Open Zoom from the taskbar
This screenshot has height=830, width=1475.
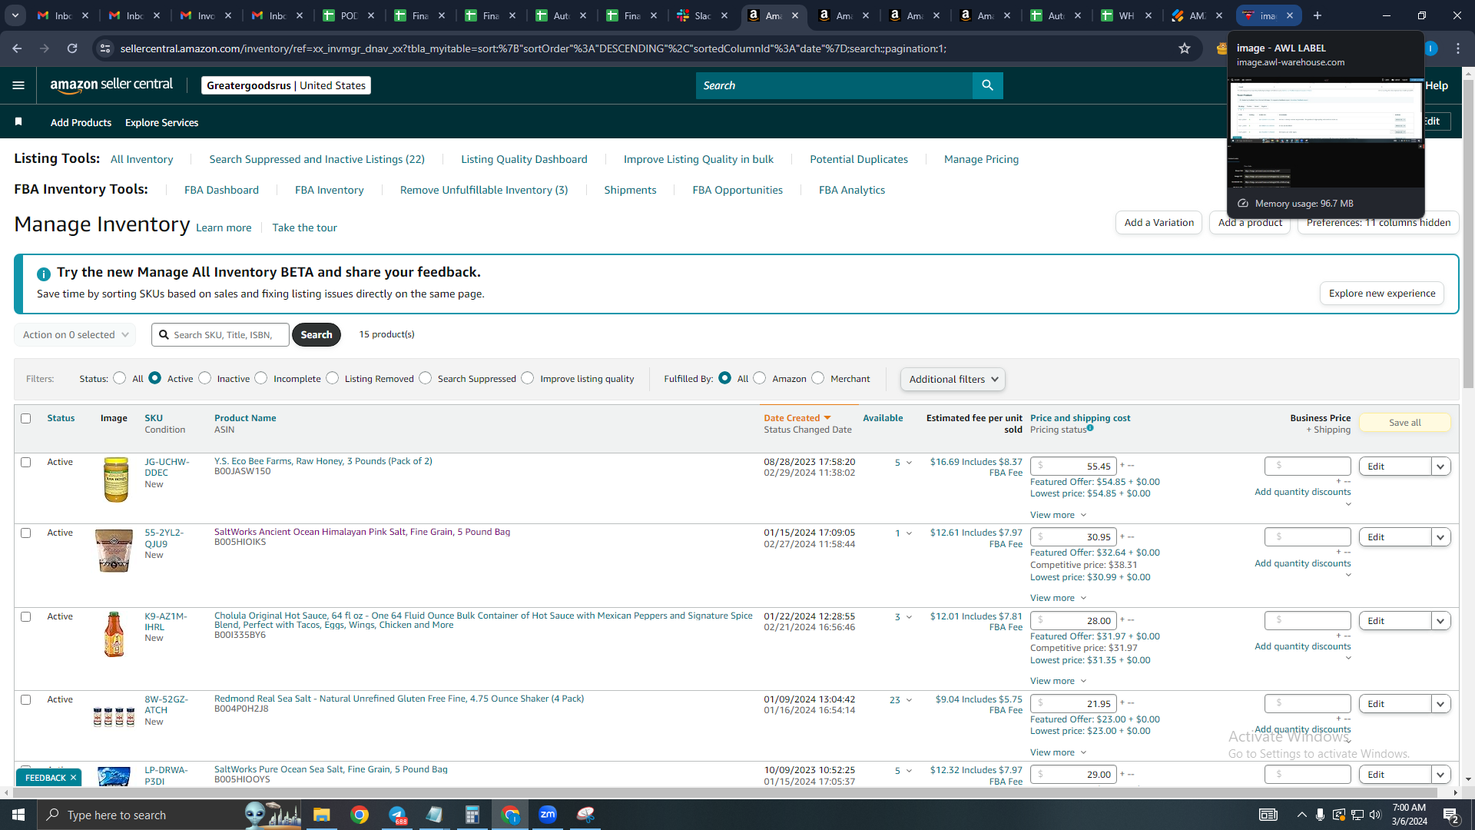[548, 815]
